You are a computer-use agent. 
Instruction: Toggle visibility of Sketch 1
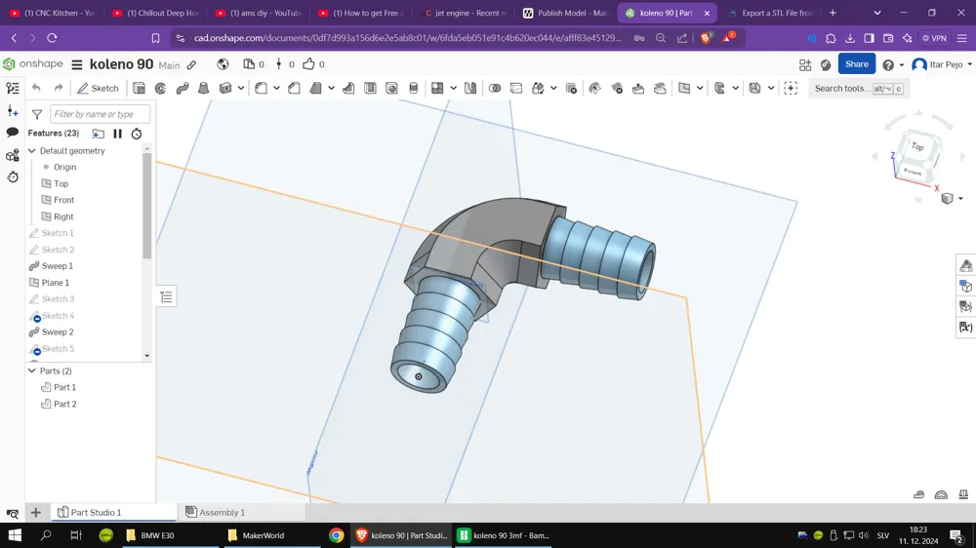pyautogui.click(x=34, y=233)
